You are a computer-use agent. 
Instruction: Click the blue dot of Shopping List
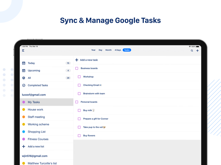[24, 132]
